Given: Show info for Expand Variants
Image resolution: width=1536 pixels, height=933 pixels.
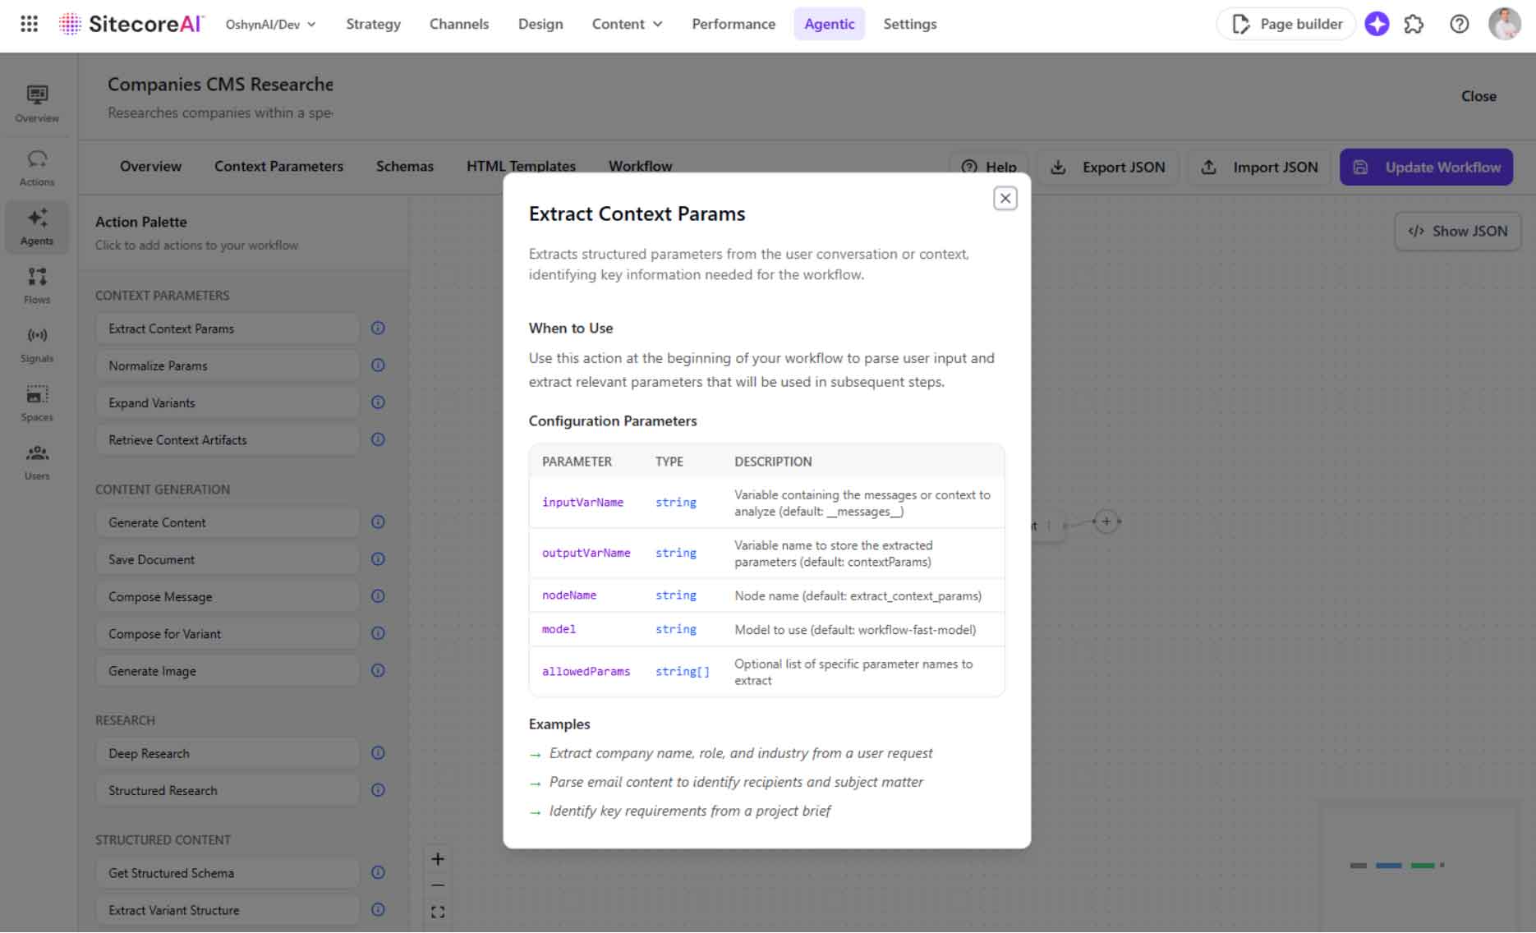Looking at the screenshot, I should (378, 402).
